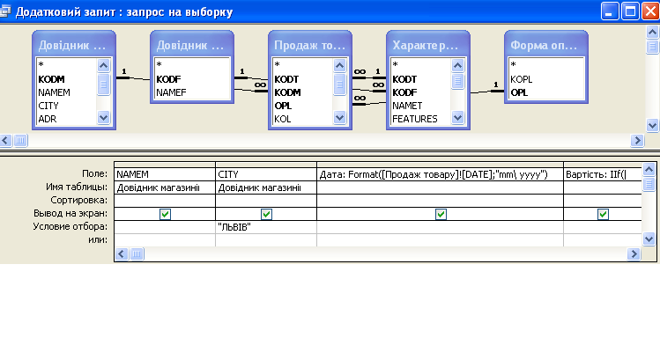Select the KODM field in the first Довідник table
Image resolution: width=660 pixels, height=338 pixels.
[x=51, y=79]
